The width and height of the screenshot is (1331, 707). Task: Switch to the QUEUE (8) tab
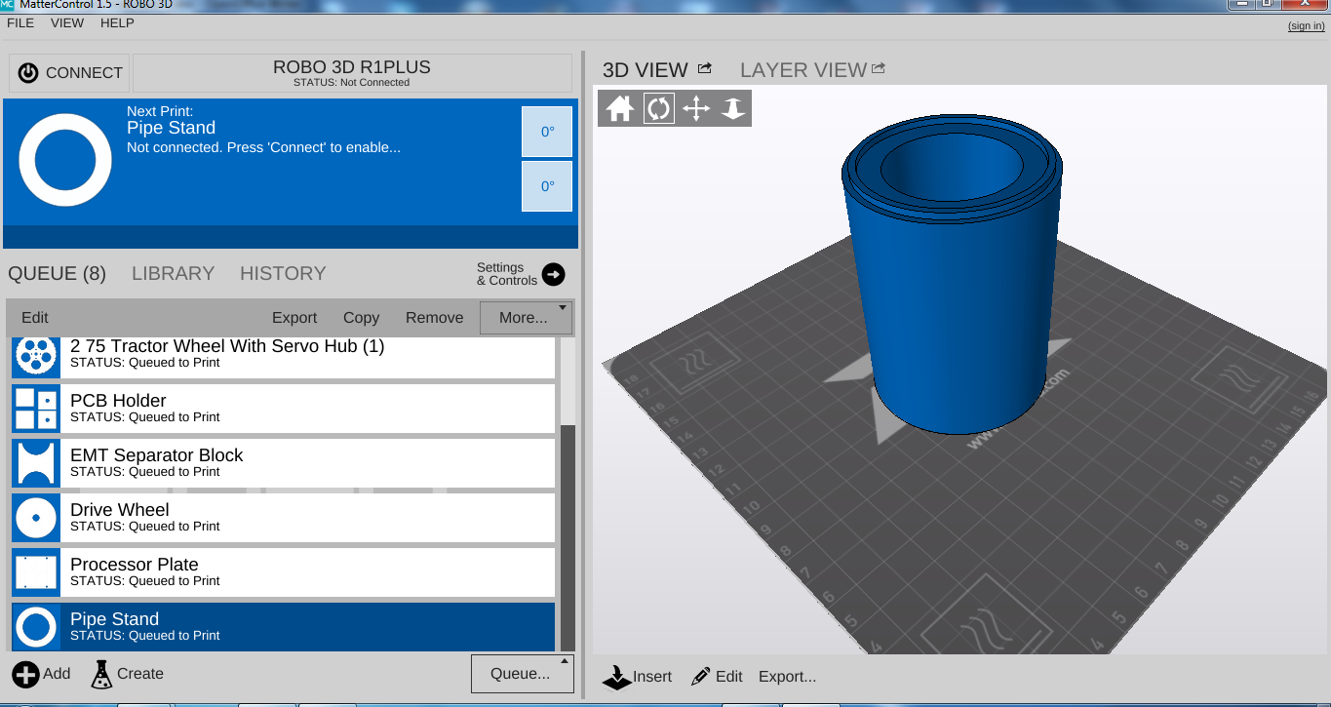click(57, 274)
